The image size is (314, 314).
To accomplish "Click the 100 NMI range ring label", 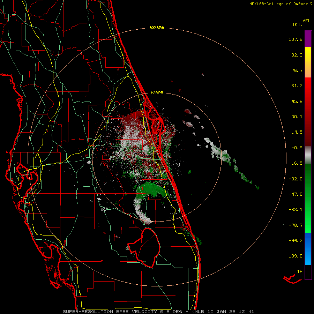I will [x=157, y=28].
